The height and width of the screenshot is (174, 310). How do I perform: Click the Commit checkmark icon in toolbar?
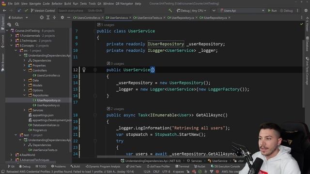coord(26,11)
